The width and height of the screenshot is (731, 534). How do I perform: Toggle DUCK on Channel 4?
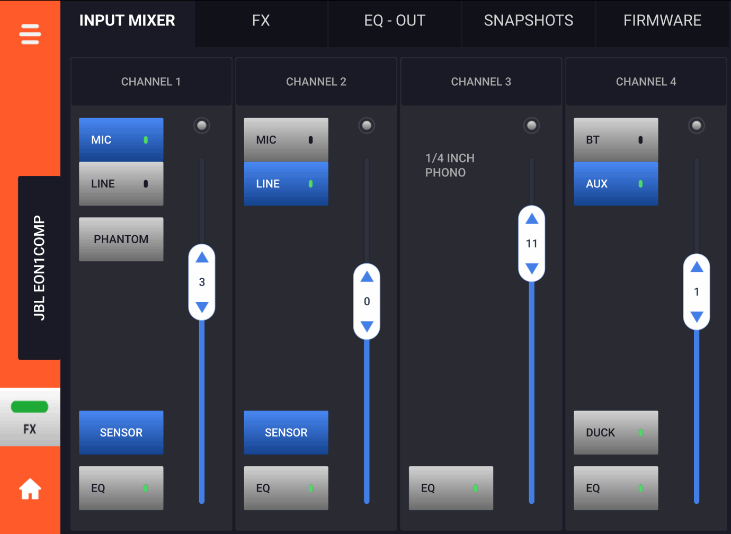tap(616, 433)
